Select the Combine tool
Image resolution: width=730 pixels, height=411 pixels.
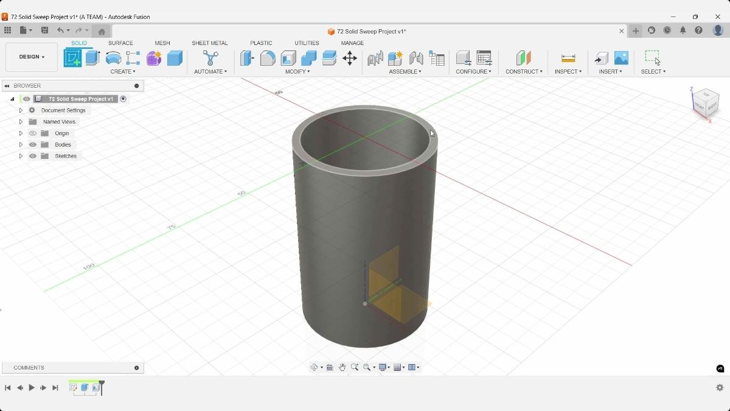[309, 58]
